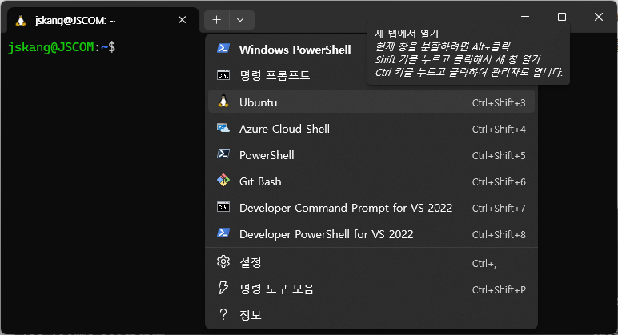Launch Git Bash profile
Image resolution: width=618 pixels, height=335 pixels.
pos(371,181)
